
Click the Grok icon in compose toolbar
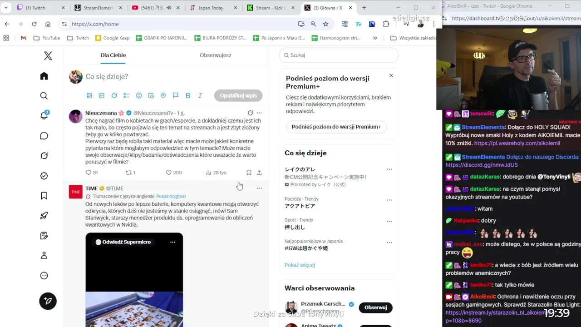click(x=114, y=95)
